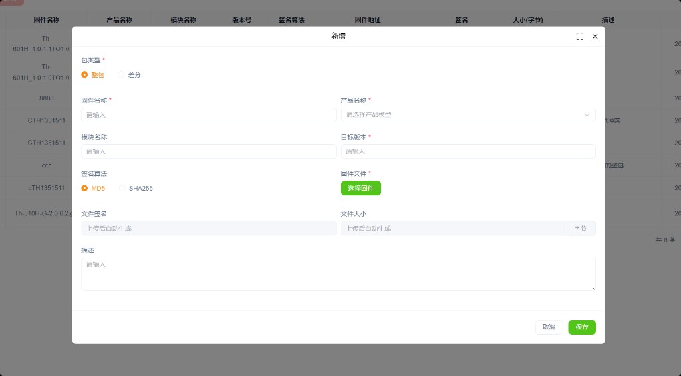Toggle fullscreen for the 新增 dialog

click(x=579, y=37)
